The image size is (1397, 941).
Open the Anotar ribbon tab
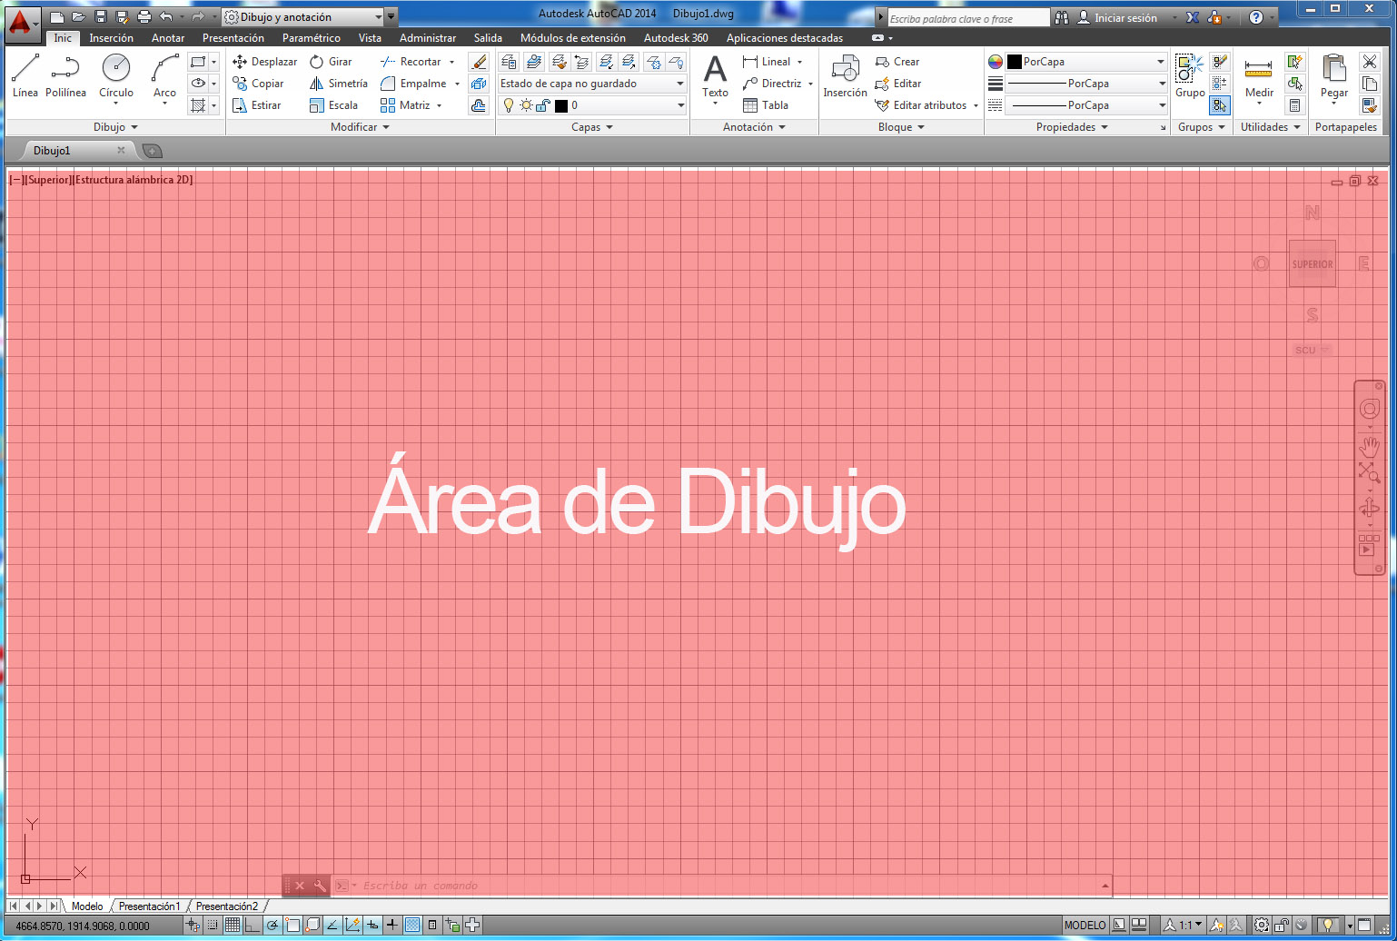[168, 38]
